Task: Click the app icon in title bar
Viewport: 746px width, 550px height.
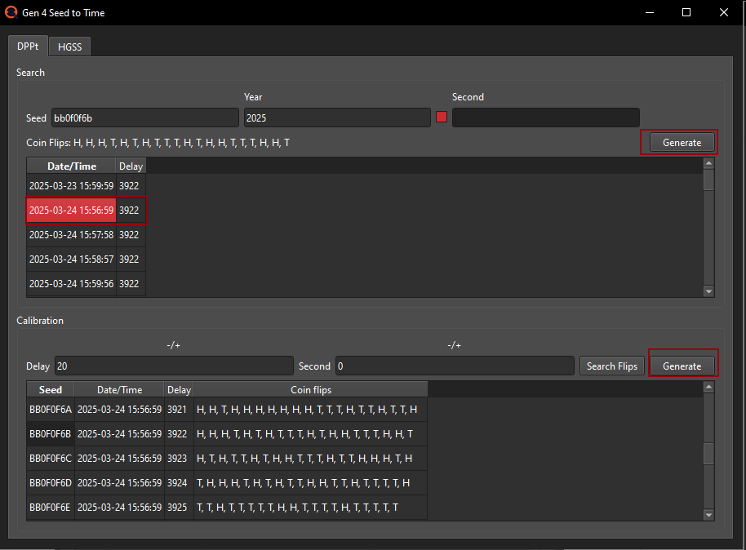Action: tap(11, 12)
